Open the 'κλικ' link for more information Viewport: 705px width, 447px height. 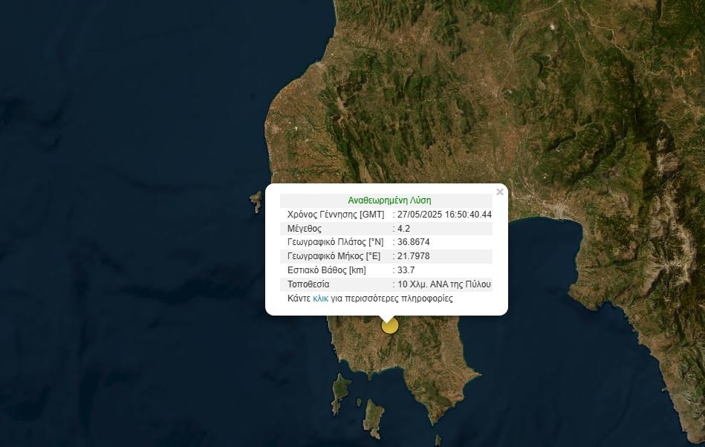pyautogui.click(x=320, y=298)
